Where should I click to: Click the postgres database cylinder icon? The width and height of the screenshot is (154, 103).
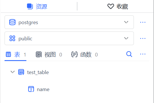[12, 22]
